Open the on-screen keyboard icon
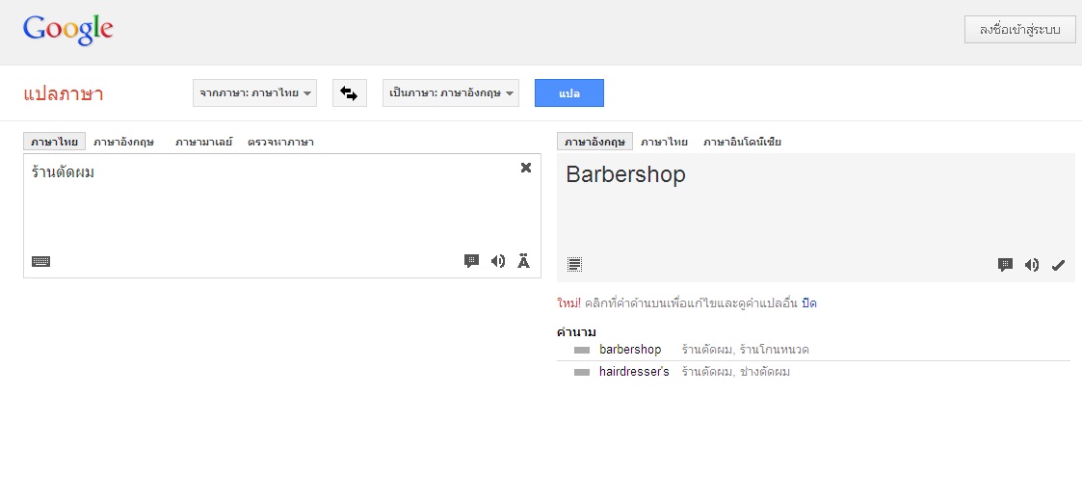Screen dimensions: 1082x499 coord(41,262)
